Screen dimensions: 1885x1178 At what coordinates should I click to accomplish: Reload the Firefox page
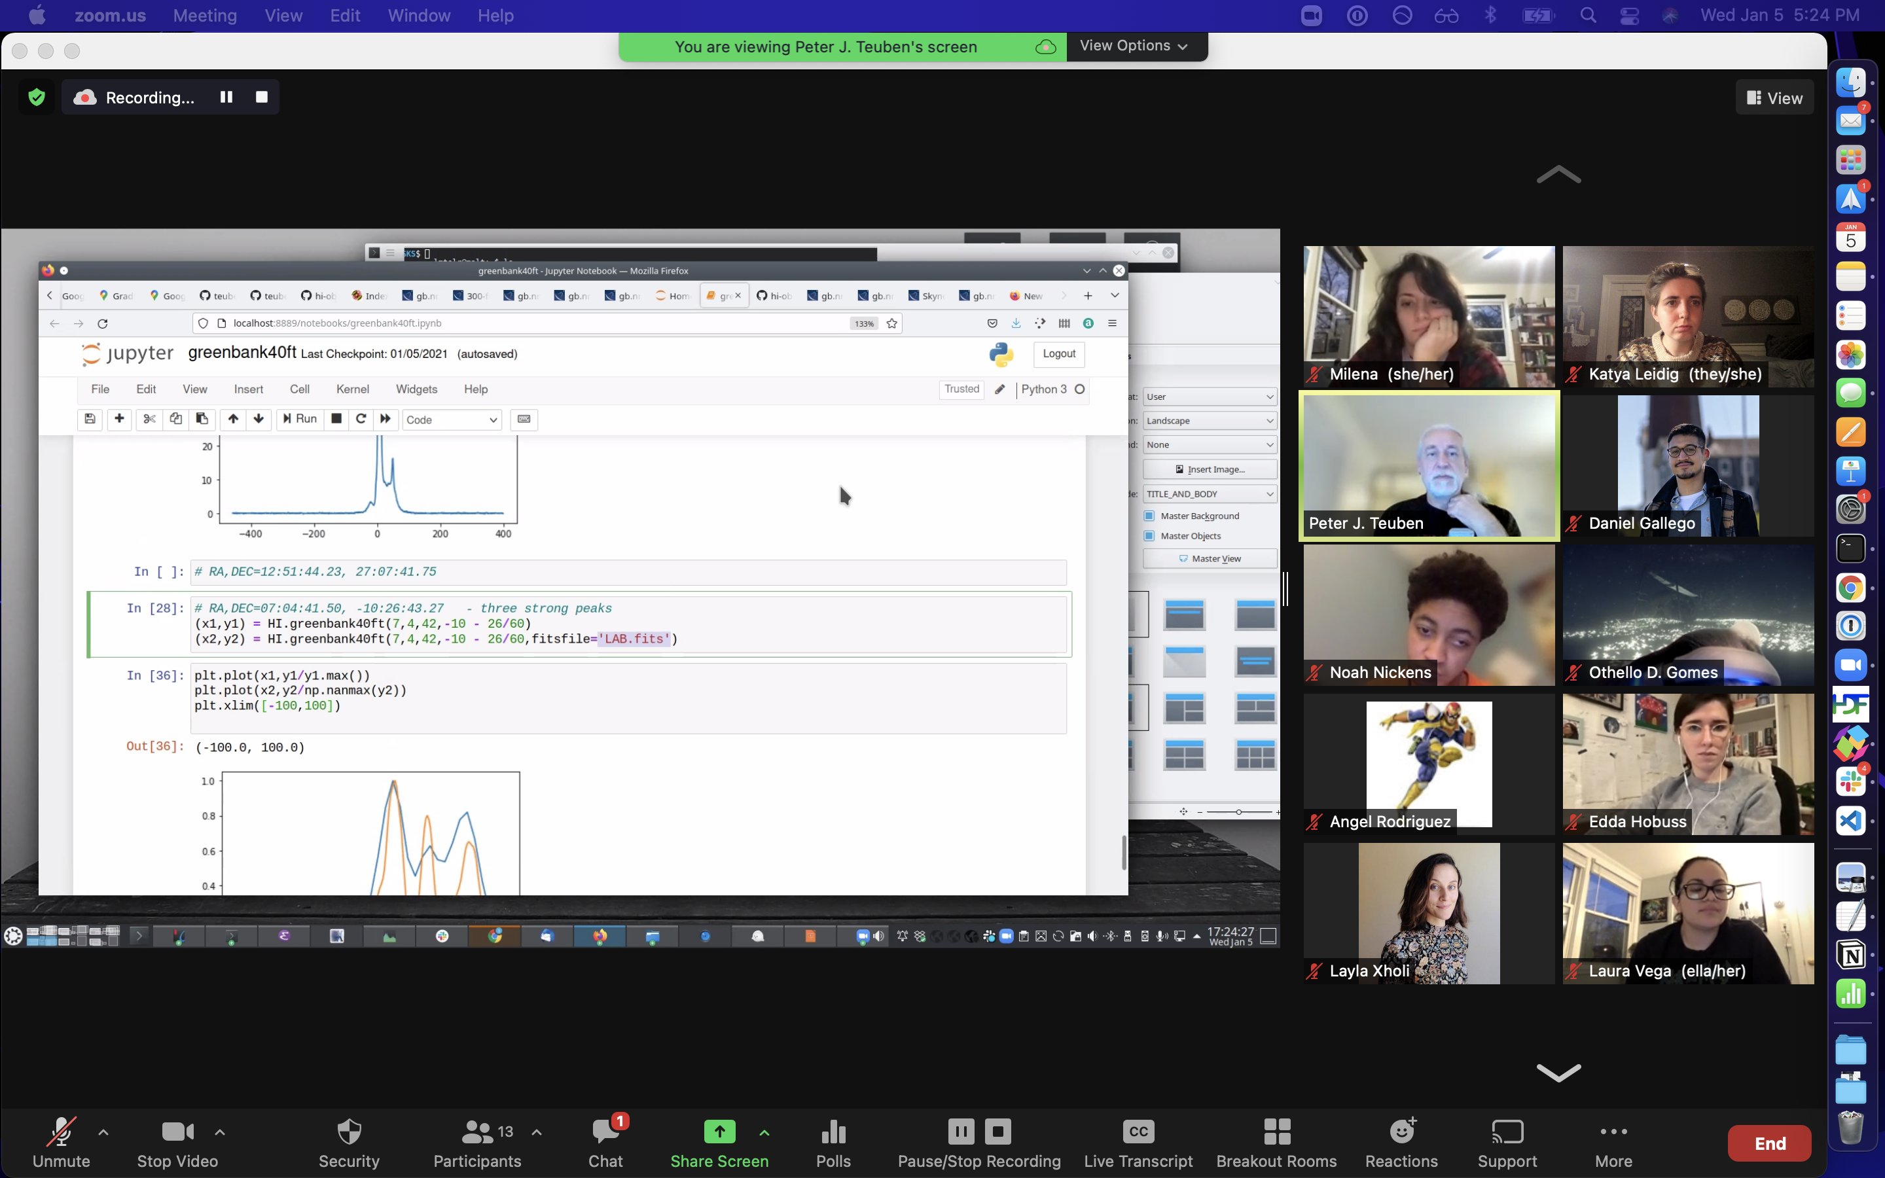(x=102, y=323)
